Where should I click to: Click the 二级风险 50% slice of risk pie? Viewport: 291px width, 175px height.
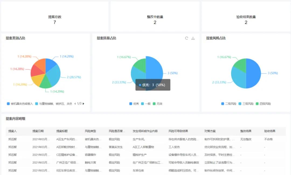tap(254, 73)
